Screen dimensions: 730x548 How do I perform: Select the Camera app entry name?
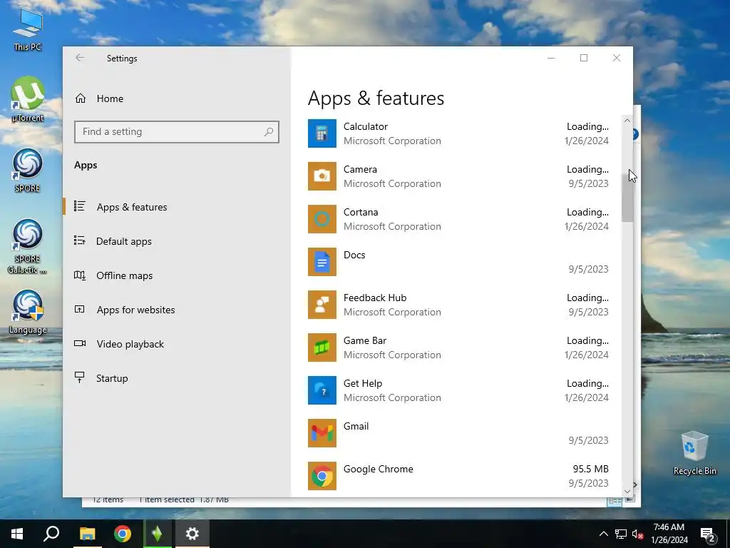pyautogui.click(x=360, y=169)
